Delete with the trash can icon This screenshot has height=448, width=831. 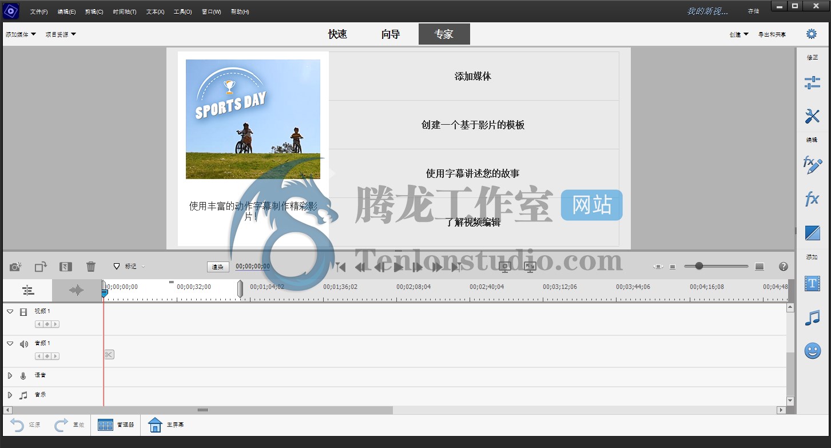(91, 267)
